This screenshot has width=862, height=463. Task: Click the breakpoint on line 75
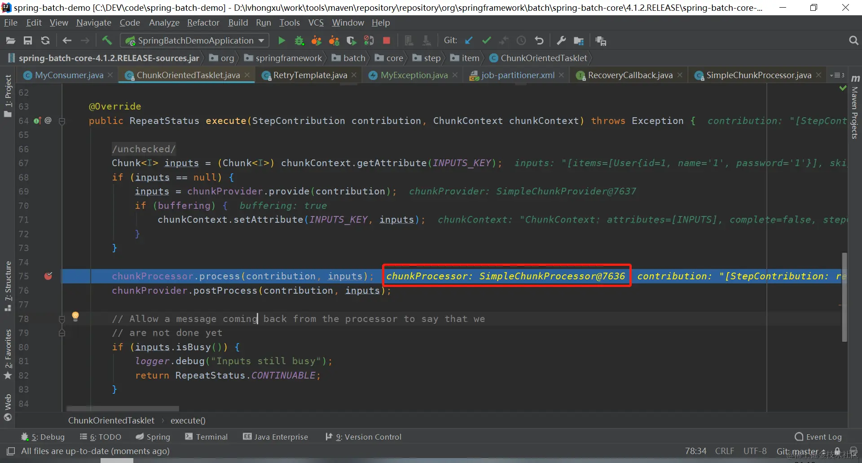48,276
